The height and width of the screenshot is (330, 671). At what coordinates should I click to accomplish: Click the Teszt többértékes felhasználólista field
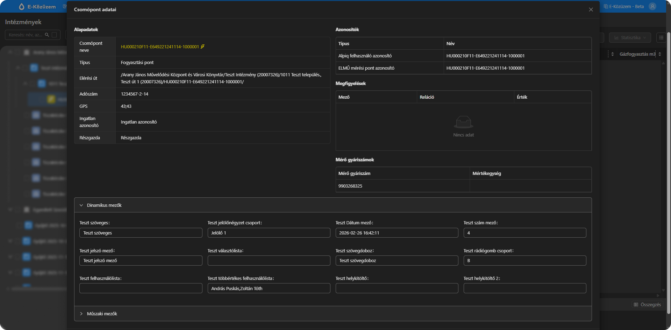coord(269,288)
